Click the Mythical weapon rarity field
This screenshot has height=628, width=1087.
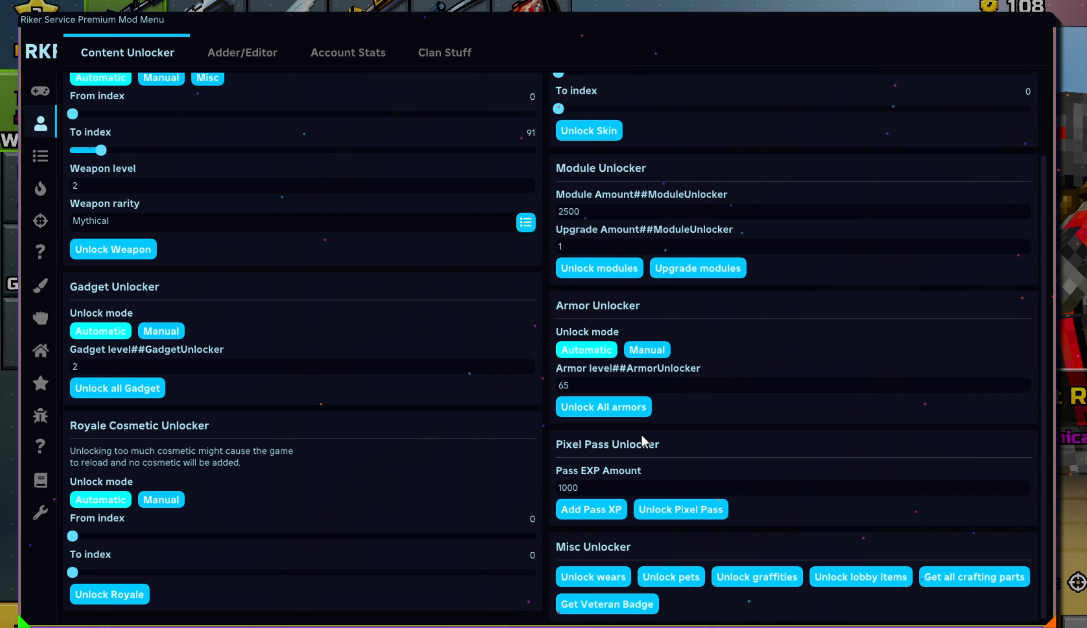coord(292,221)
